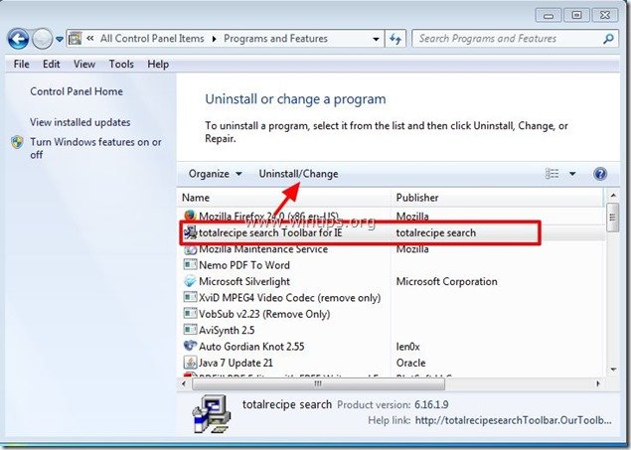Select the Mozilla Firefox 24.0 icon
Image resolution: width=631 pixels, height=450 pixels.
click(x=190, y=216)
